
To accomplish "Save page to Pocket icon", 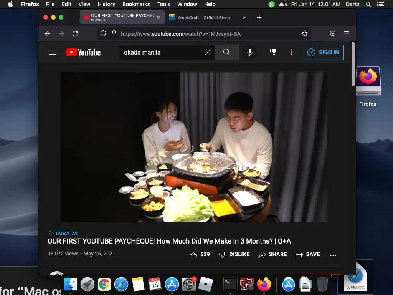I will click(x=333, y=34).
